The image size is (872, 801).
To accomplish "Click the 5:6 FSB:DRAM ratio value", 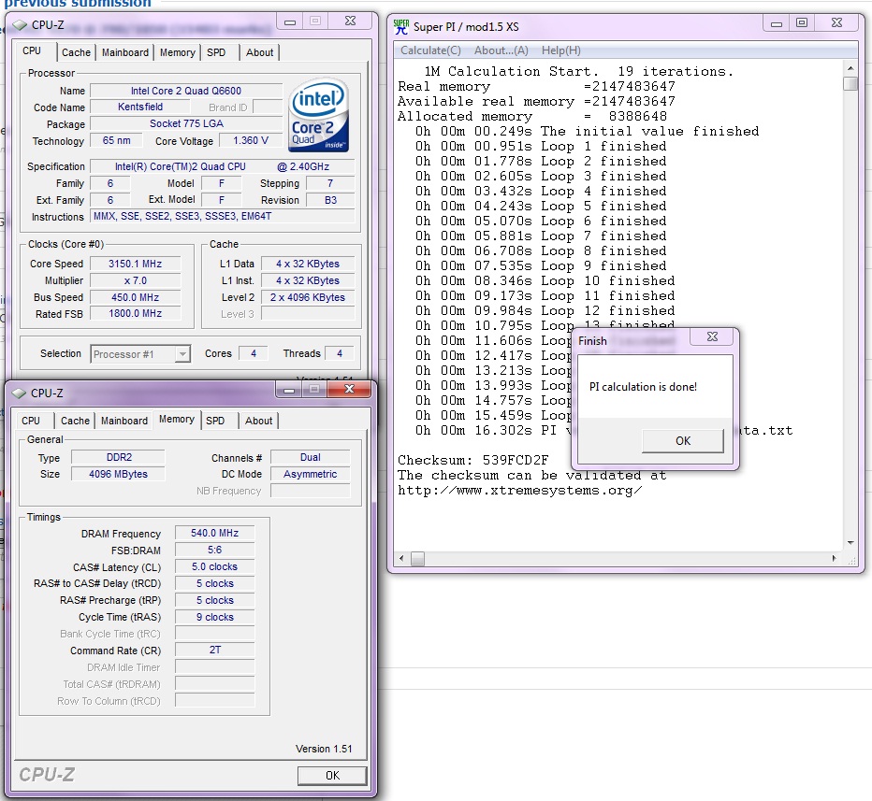I will 214,550.
